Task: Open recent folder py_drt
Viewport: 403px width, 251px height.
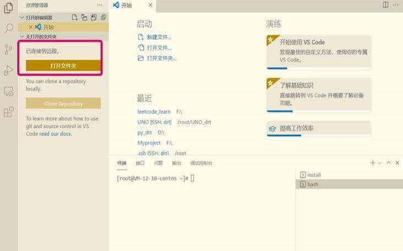Action: click(x=145, y=132)
